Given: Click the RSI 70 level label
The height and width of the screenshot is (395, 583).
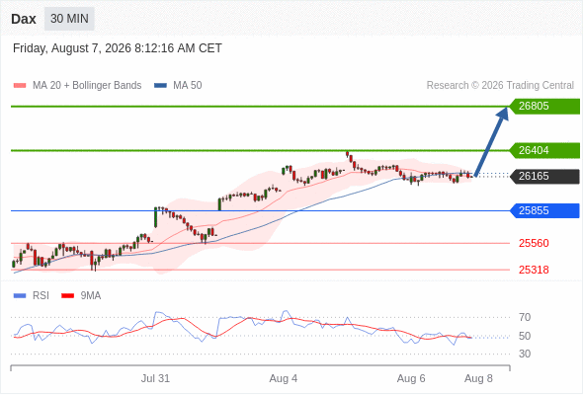Looking at the screenshot, I should click(525, 317).
